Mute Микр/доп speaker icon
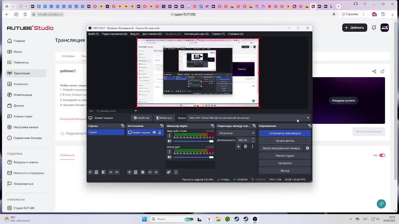399x224 pixels. coord(169,157)
